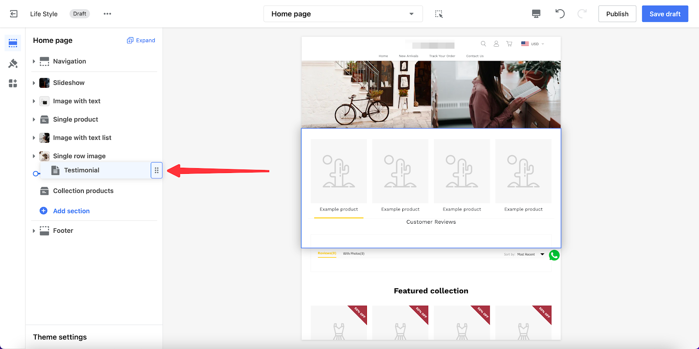Expand the Single row image arrow
Image resolution: width=699 pixels, height=349 pixels.
tap(34, 156)
